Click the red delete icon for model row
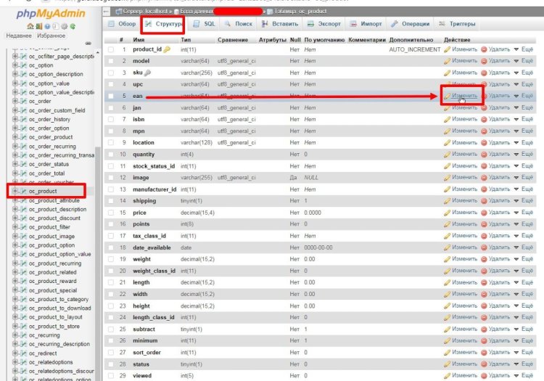The height and width of the screenshot is (381, 544). 485,61
